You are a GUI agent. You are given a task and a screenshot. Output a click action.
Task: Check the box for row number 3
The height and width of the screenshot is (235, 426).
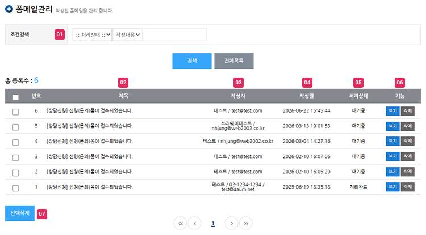[x=16, y=157]
